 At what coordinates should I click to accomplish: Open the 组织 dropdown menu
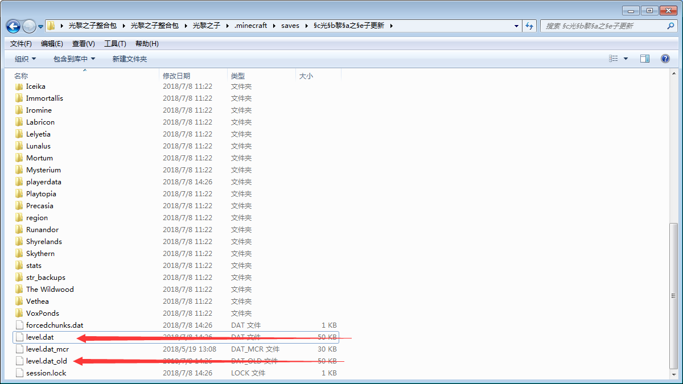(25, 59)
